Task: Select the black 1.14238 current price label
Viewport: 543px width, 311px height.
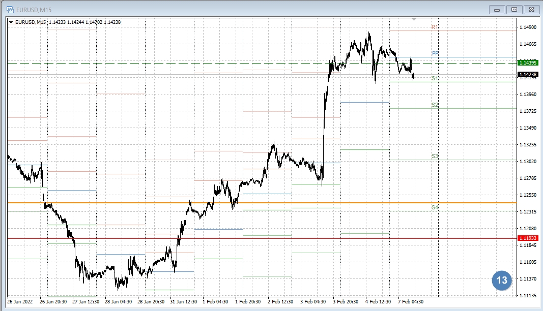Action: click(528, 74)
